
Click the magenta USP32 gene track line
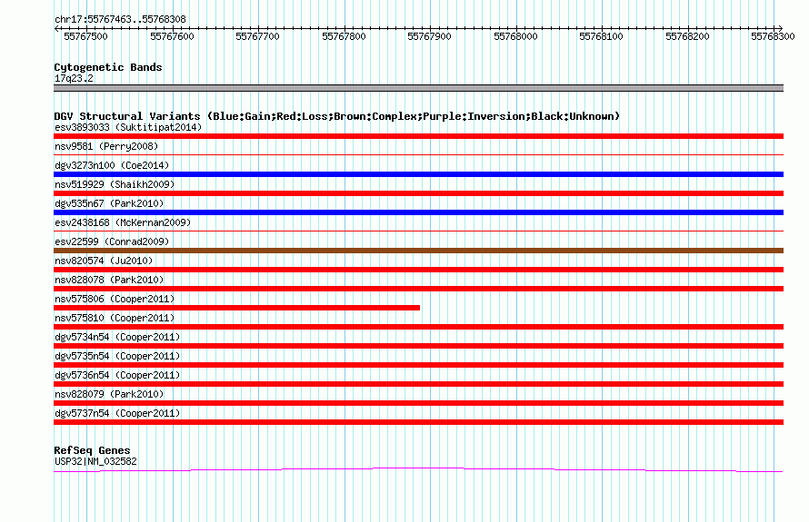(x=418, y=469)
